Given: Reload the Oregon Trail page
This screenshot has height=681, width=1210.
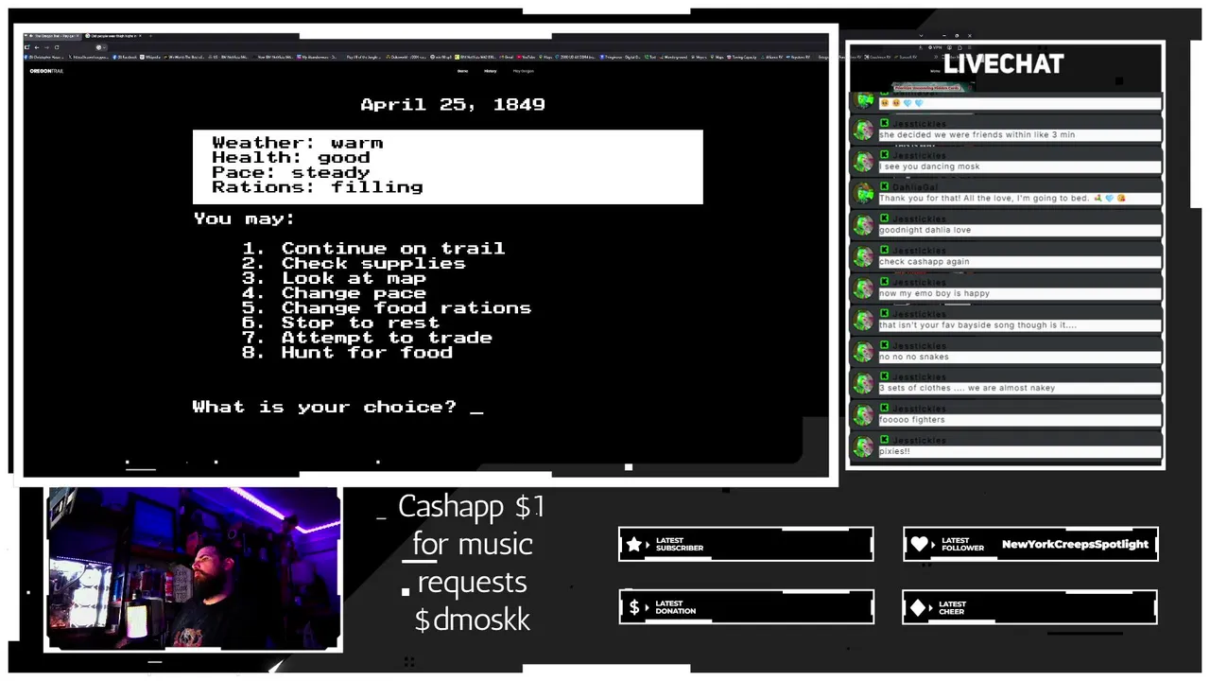Looking at the screenshot, I should click(x=57, y=47).
